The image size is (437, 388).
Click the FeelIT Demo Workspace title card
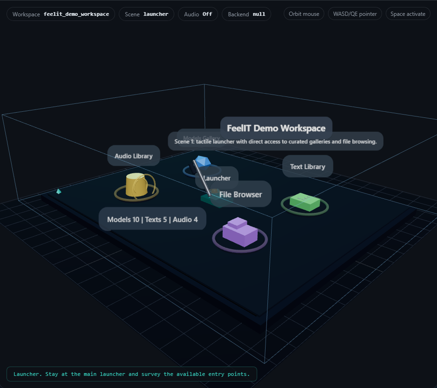coord(276,128)
